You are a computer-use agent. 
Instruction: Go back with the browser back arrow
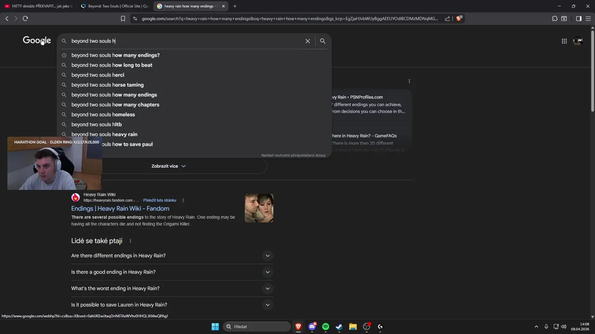7,19
